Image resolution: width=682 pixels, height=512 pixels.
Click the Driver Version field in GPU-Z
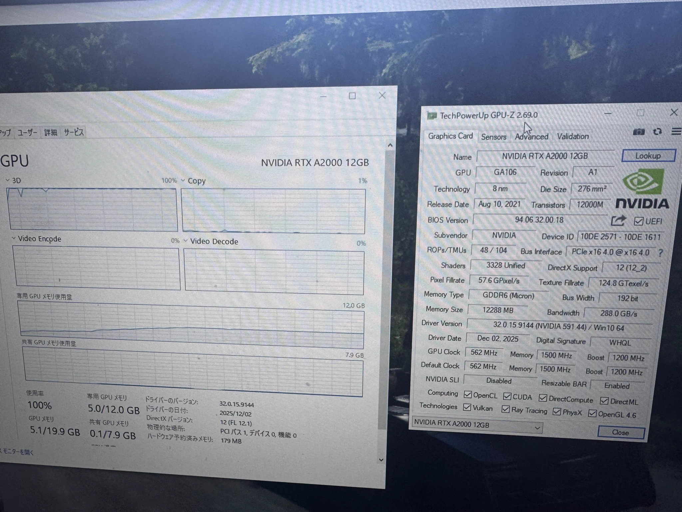(x=559, y=326)
